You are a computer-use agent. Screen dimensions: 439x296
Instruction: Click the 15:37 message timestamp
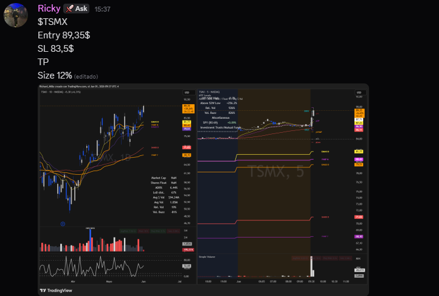103,9
